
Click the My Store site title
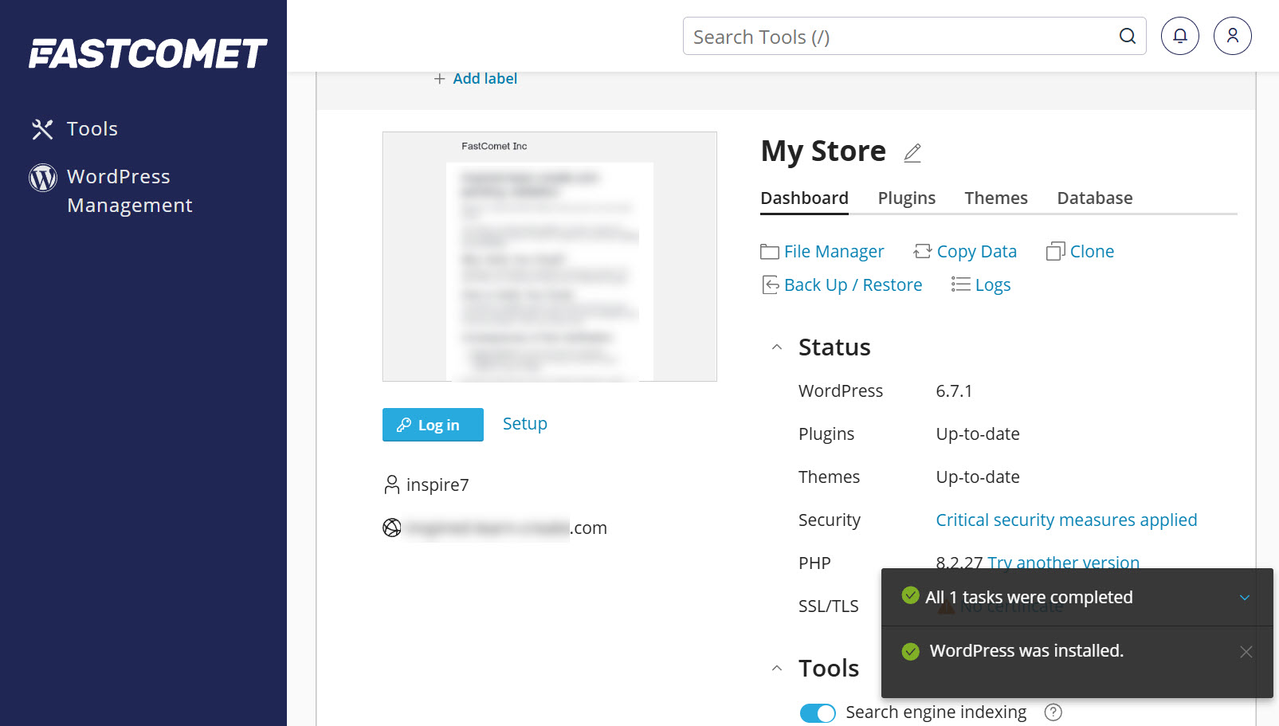[823, 151]
